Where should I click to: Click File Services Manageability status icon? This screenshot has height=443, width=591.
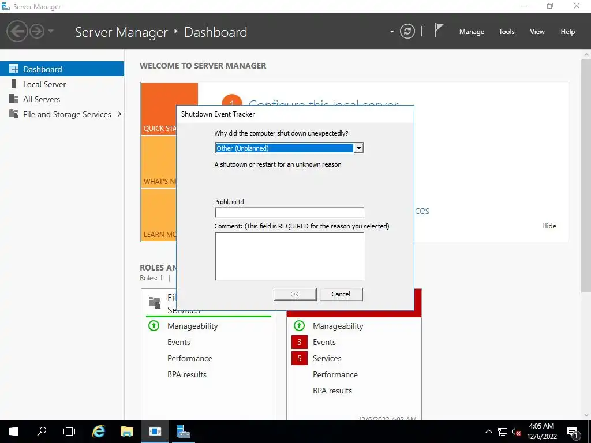point(154,325)
